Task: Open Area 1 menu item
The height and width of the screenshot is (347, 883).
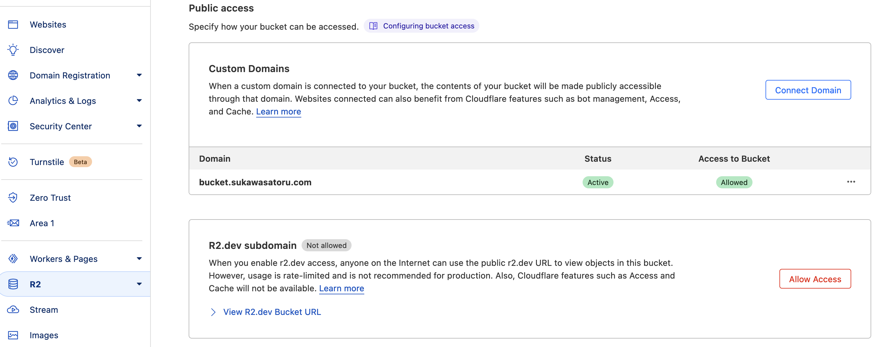Action: coord(42,223)
